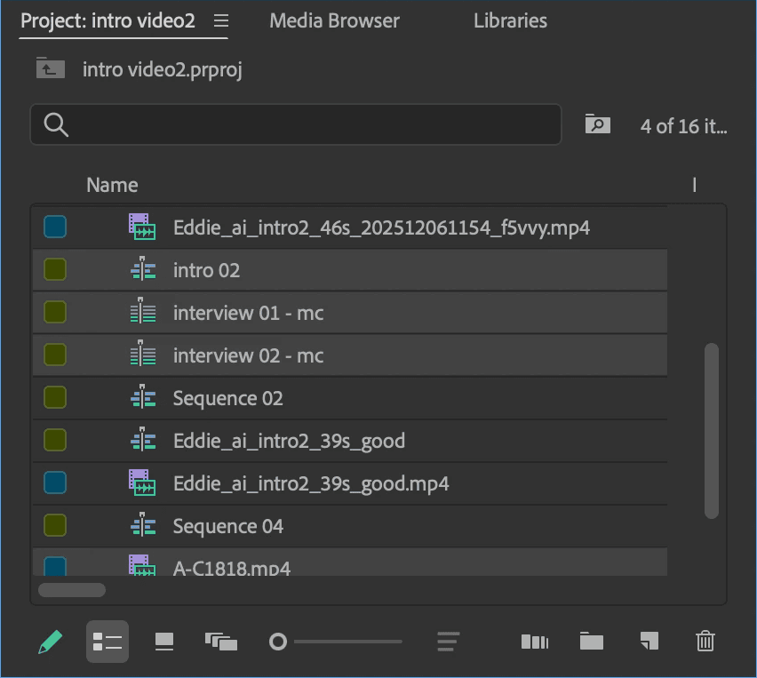The height and width of the screenshot is (678, 757).
Task: Switch to the Libraries tab
Action: tap(510, 20)
